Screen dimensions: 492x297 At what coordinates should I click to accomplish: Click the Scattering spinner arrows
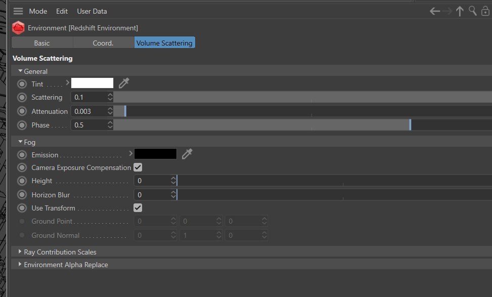point(110,97)
